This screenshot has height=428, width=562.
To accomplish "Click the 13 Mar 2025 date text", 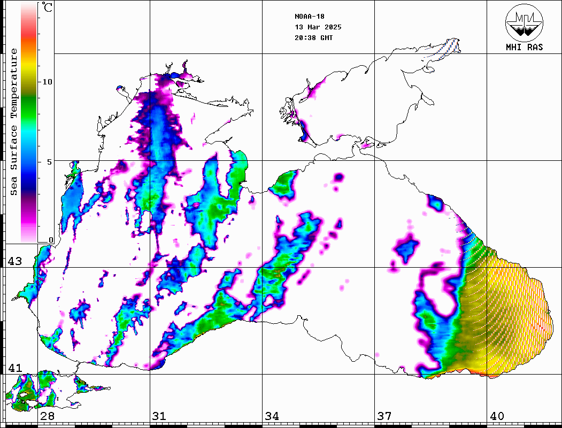I will (x=318, y=27).
